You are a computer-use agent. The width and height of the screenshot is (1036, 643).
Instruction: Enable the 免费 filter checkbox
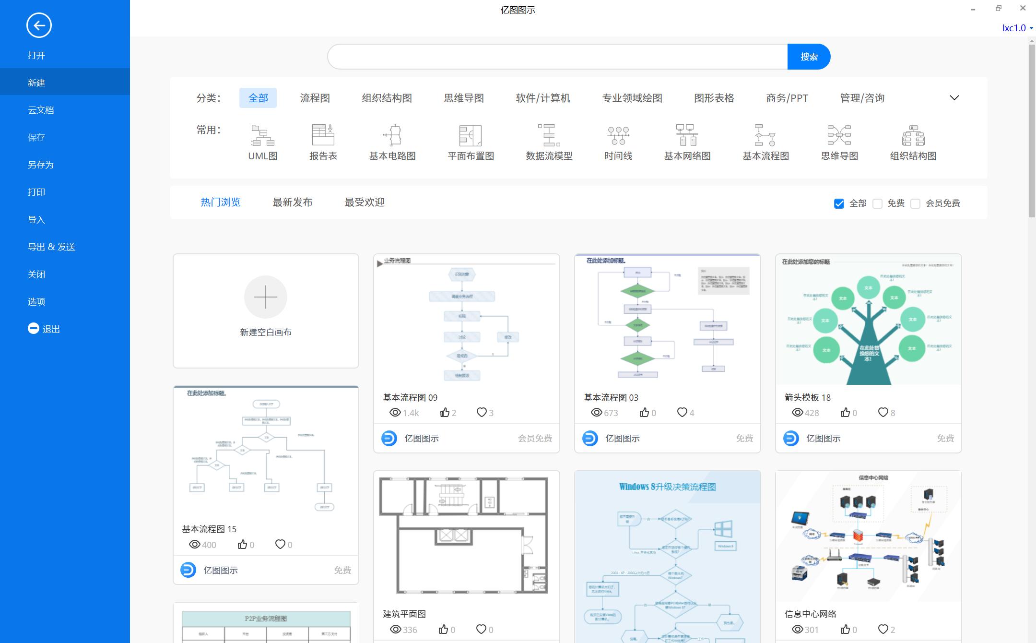tap(878, 203)
